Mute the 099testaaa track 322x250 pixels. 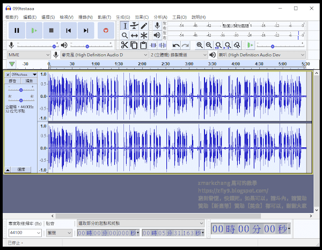point(12,81)
